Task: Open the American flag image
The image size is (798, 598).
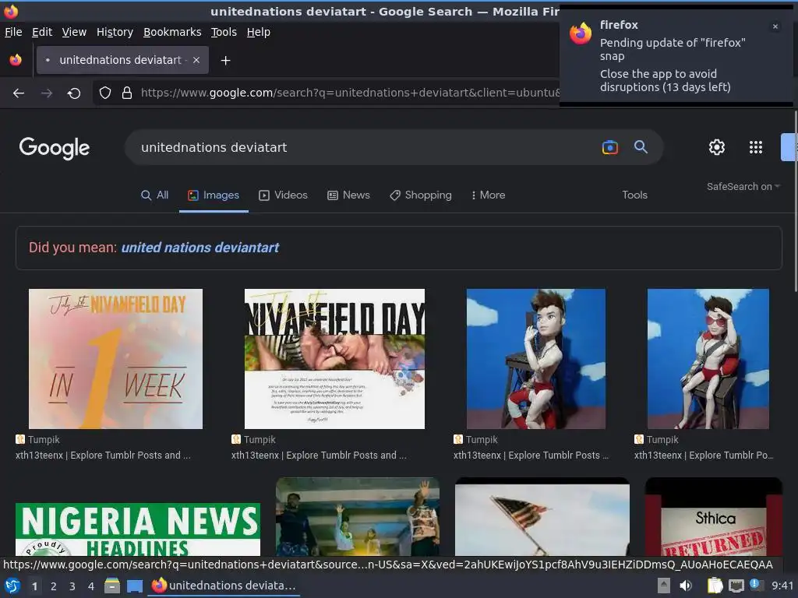Action: [x=542, y=519]
